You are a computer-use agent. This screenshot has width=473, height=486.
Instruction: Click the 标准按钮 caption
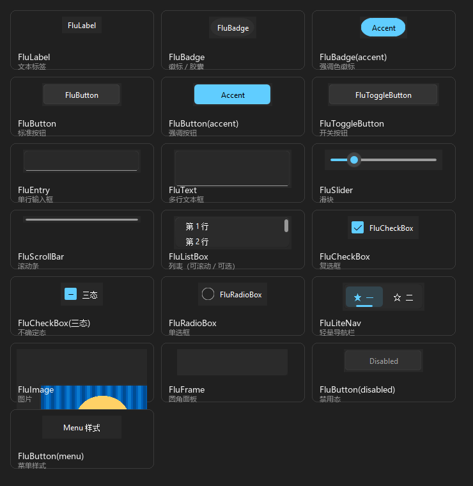pyautogui.click(x=32, y=133)
